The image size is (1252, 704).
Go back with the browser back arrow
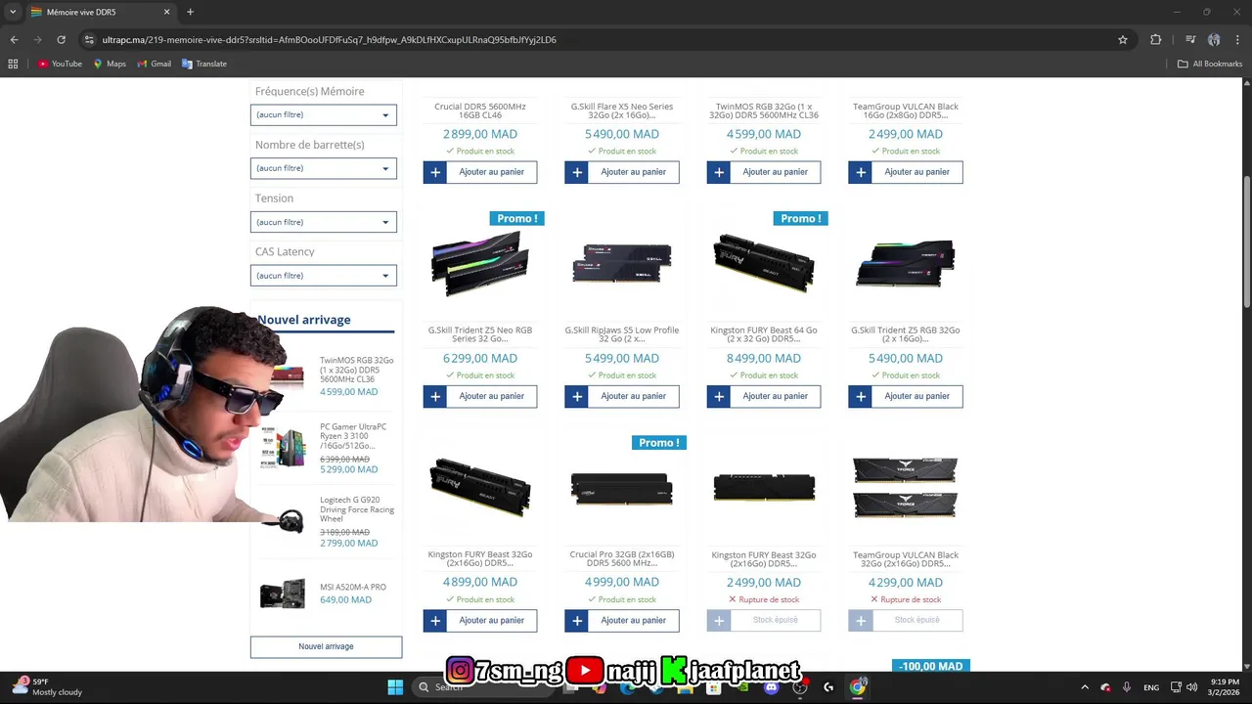point(14,40)
